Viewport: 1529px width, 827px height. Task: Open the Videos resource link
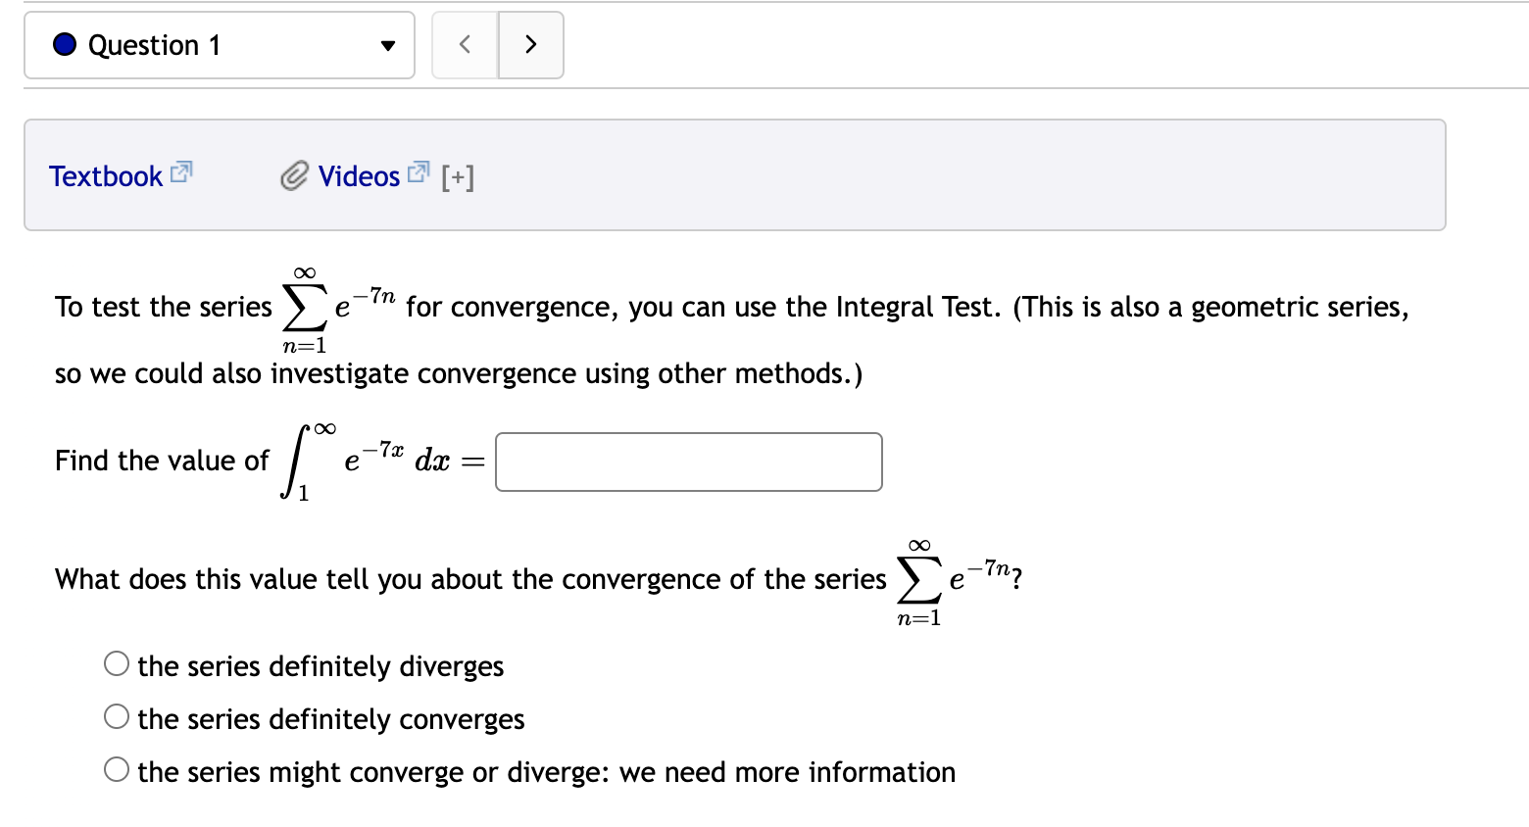pyautogui.click(x=358, y=175)
